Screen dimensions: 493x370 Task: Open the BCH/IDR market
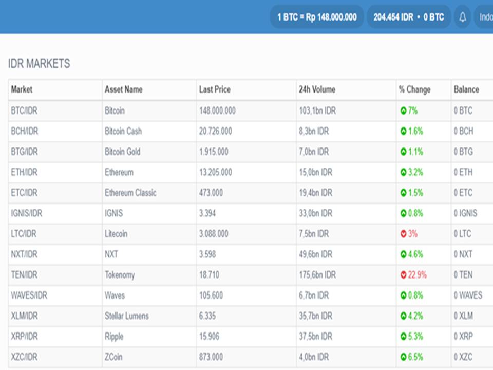click(x=25, y=131)
